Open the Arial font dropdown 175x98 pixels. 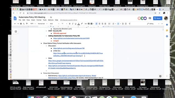(54, 24)
